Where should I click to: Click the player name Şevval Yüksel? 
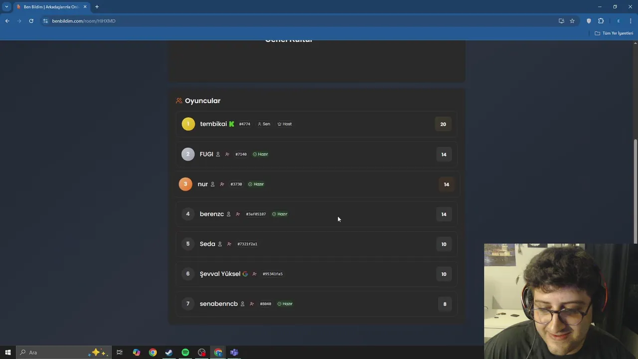220,274
